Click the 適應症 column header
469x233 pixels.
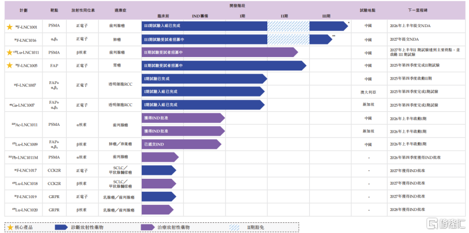pyautogui.click(x=119, y=10)
